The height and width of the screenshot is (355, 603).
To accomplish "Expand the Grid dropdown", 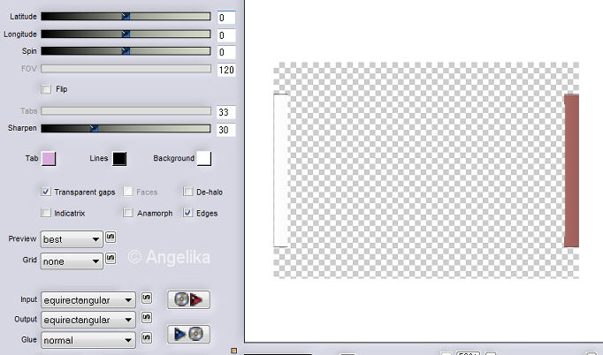I will [x=72, y=261].
